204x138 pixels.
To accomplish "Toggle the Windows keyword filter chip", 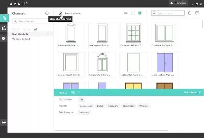I will pos(144,106).
